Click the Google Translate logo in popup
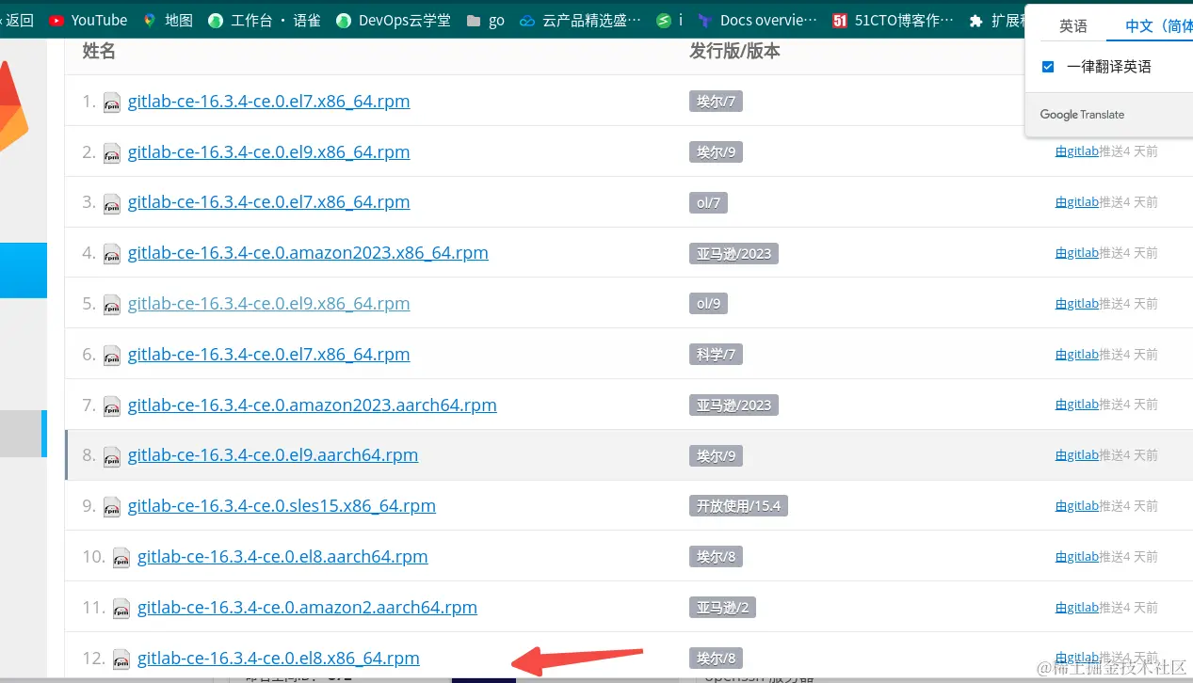 pyautogui.click(x=1082, y=115)
